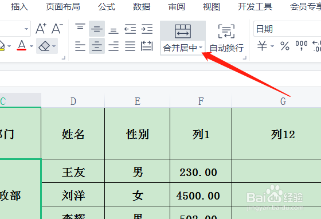Image resolution: width=321 pixels, height=219 pixels.
Task: Select the cell with value 4500.00
Action: [x=201, y=194]
